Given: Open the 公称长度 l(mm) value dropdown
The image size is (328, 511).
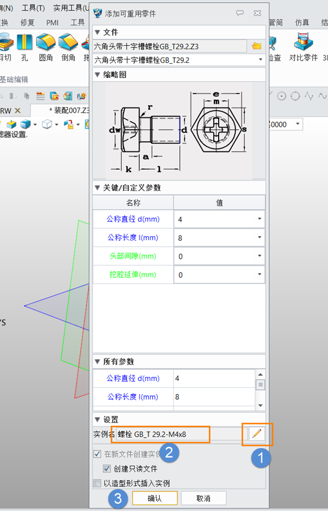Looking at the screenshot, I should (260, 237).
